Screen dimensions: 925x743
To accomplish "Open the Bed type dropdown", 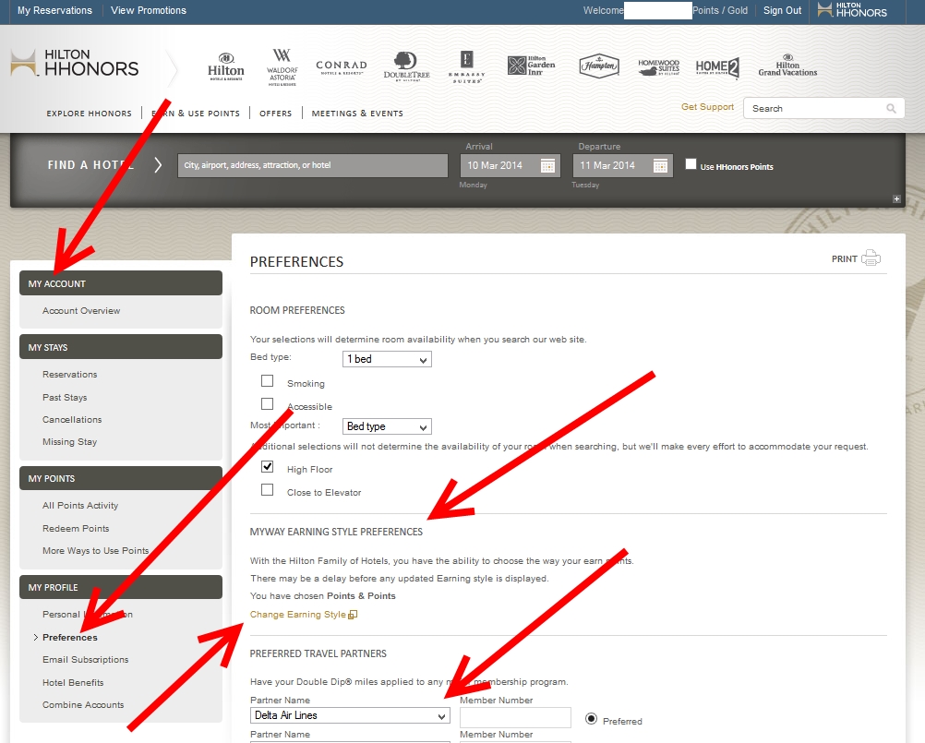I will coord(387,359).
